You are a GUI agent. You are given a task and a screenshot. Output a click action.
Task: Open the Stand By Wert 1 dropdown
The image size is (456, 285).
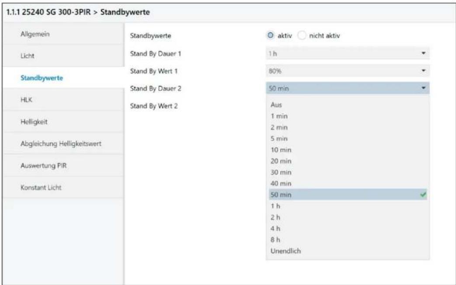tap(348, 71)
